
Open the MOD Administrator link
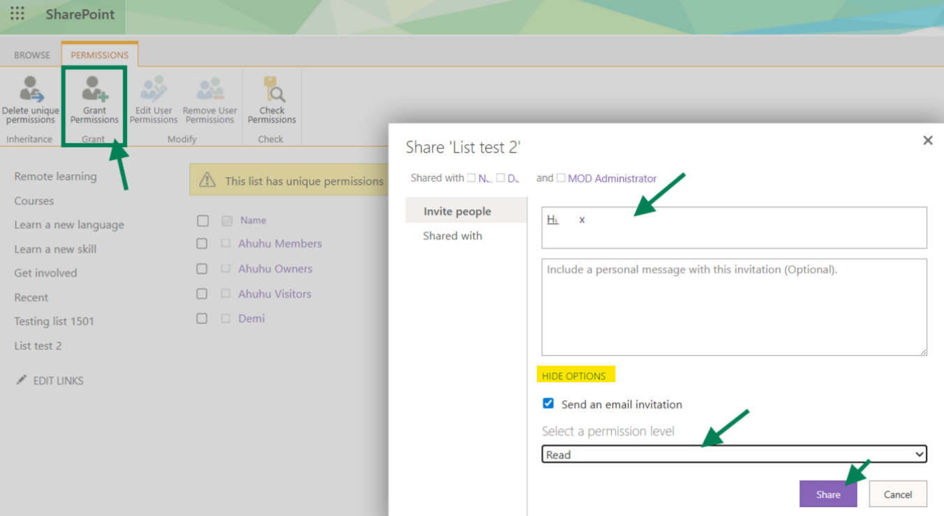pos(612,179)
